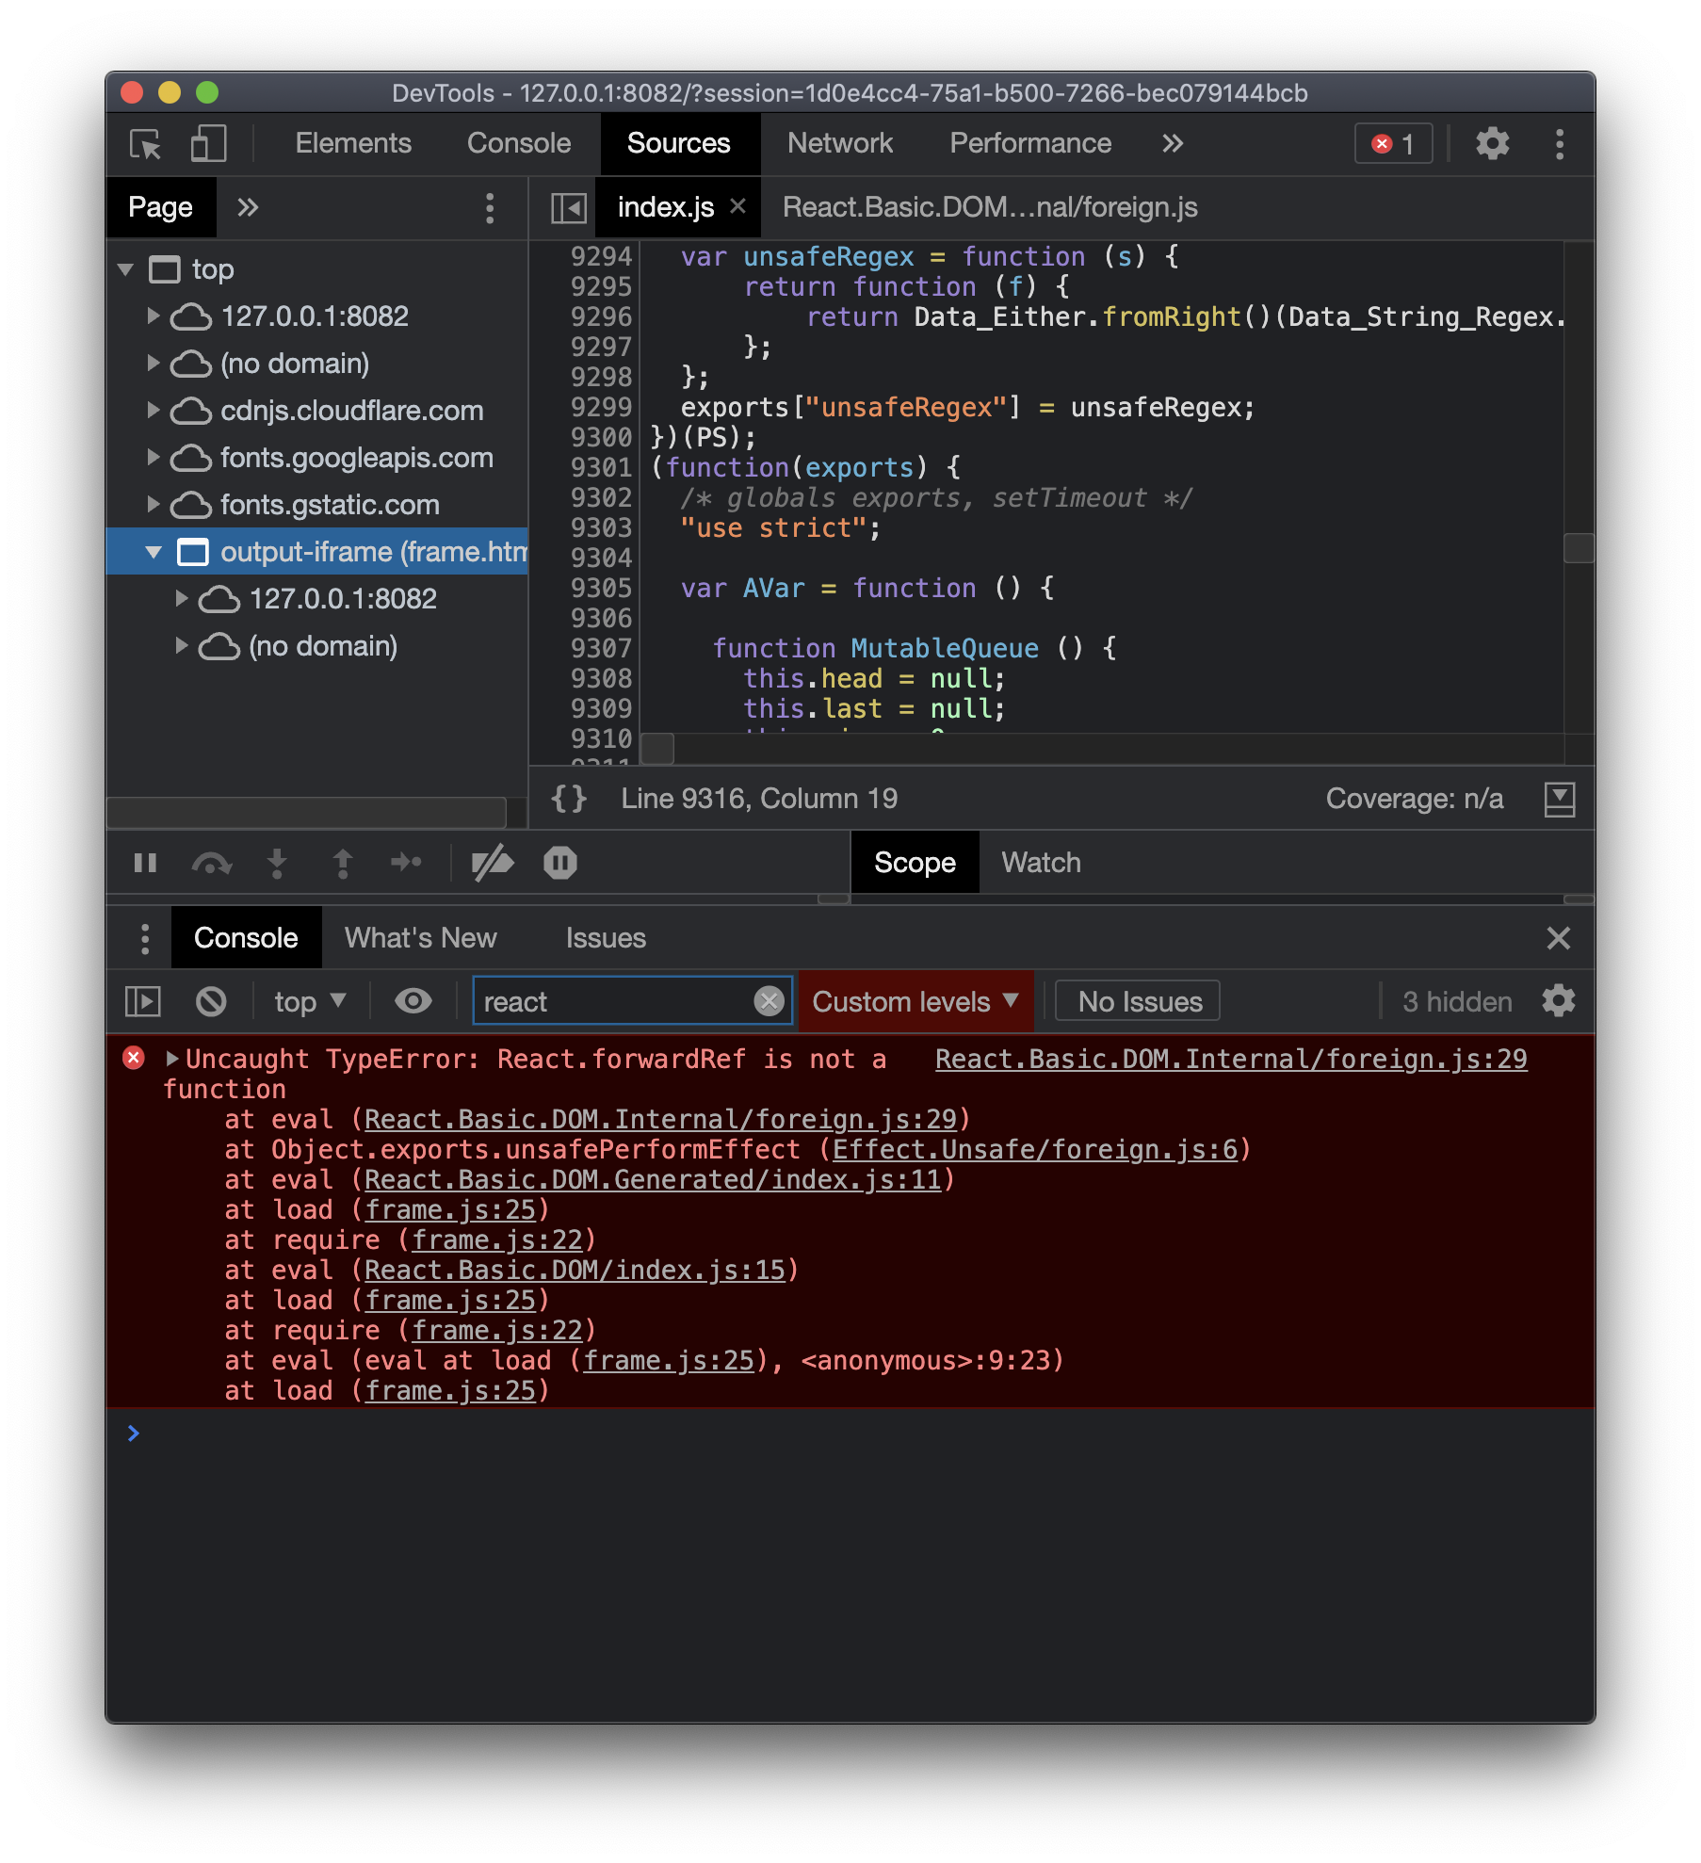The height and width of the screenshot is (1863, 1701).
Task: Hide the file navigator sidebar
Action: click(569, 208)
